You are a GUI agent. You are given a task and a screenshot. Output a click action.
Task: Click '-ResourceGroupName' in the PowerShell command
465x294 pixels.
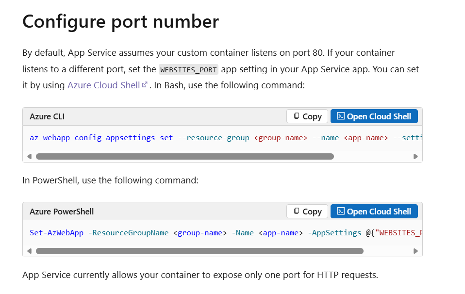[129, 233]
